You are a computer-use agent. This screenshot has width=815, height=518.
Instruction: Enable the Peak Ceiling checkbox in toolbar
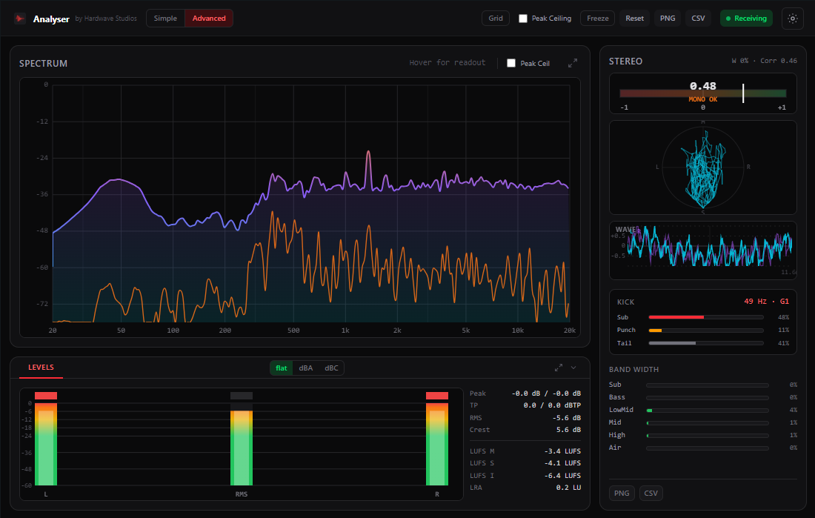(x=523, y=19)
